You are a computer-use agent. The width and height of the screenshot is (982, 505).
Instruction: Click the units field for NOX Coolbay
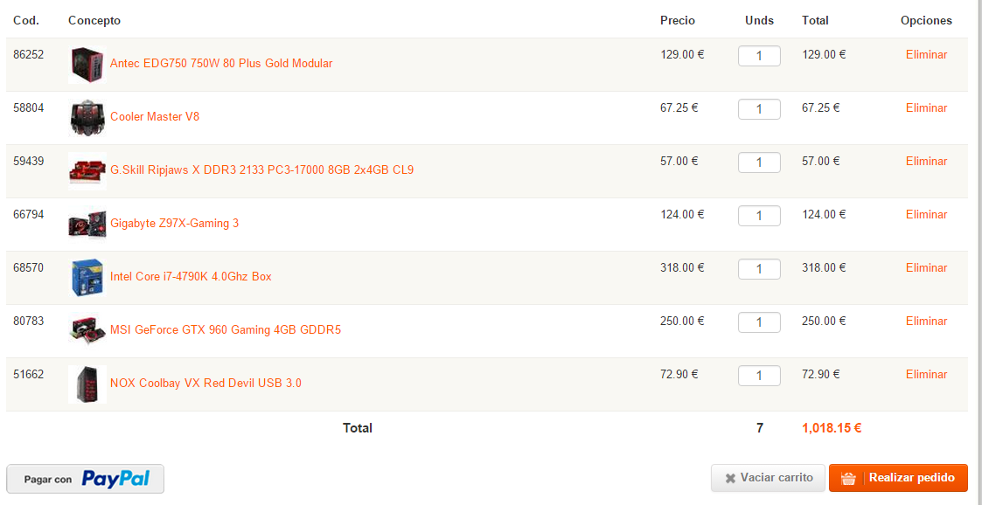click(759, 375)
